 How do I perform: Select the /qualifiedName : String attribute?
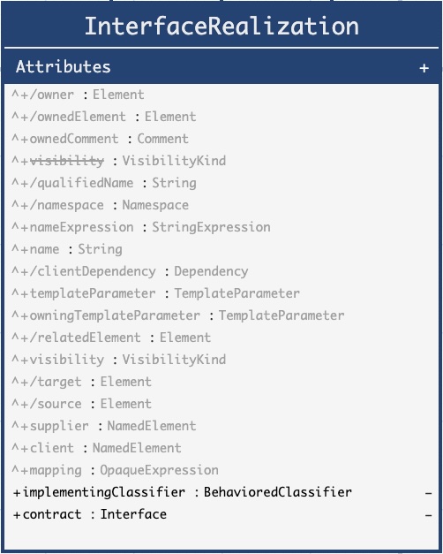[x=104, y=183]
